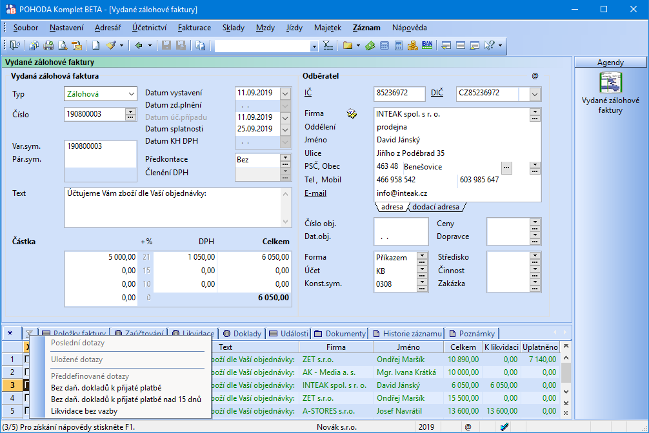The width and height of the screenshot is (649, 433).
Task: Click the green back arrow icon
Action: click(139, 46)
